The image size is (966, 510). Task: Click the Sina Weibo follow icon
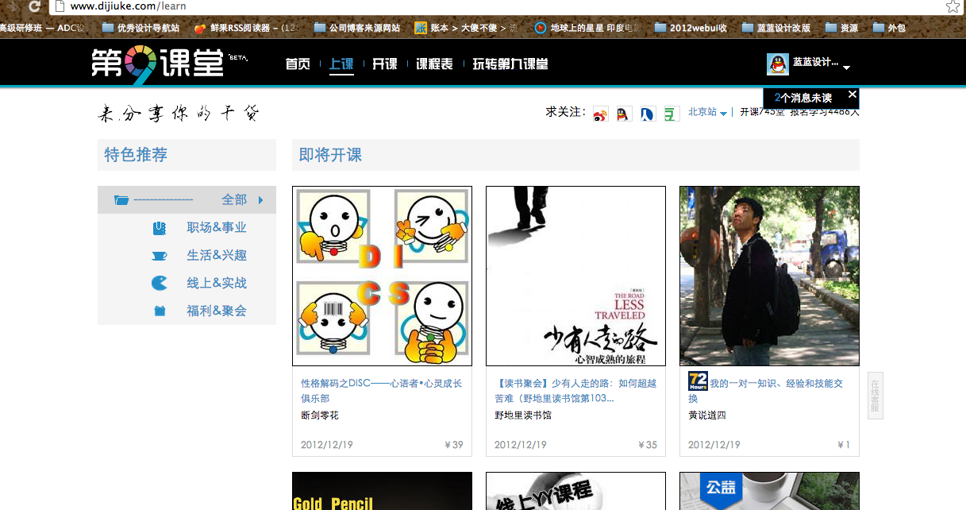(600, 114)
